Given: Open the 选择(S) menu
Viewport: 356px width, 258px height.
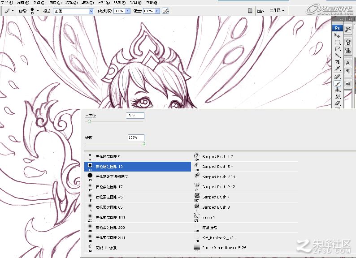Looking at the screenshot, I should pos(72,3).
